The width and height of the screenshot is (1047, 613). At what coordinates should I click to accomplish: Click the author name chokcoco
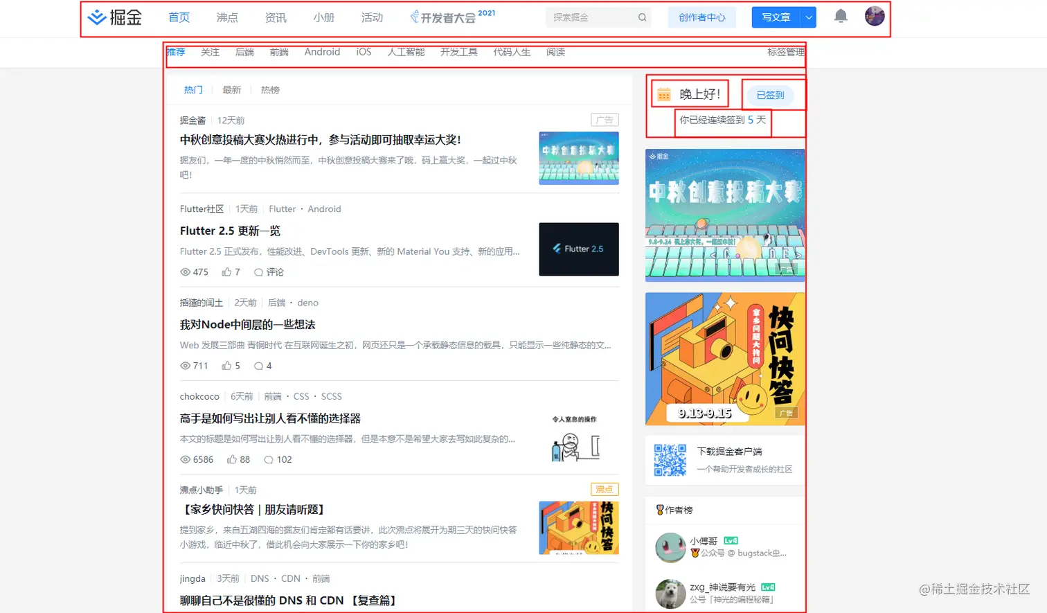[x=199, y=396]
